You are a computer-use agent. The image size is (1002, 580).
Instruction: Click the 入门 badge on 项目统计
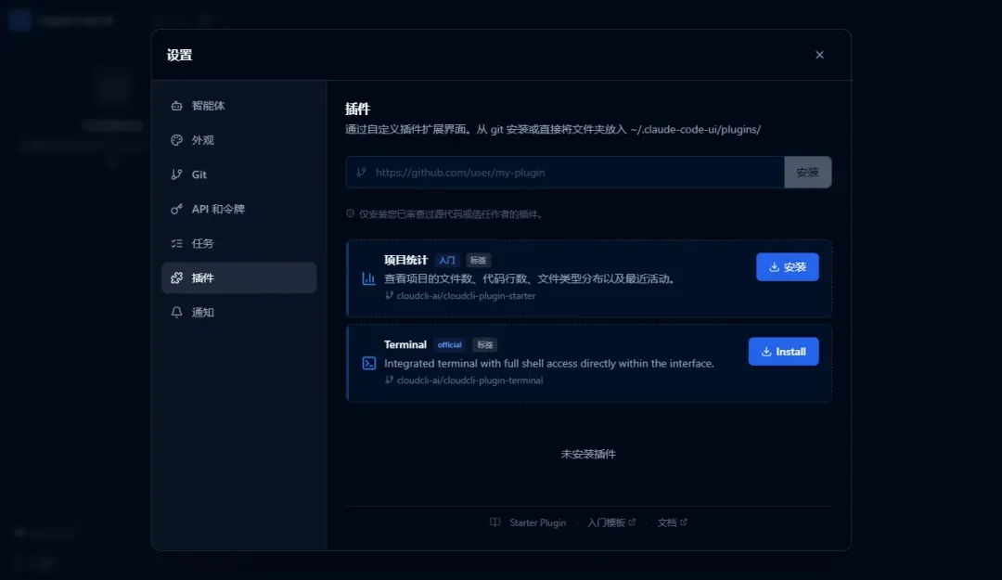click(446, 260)
